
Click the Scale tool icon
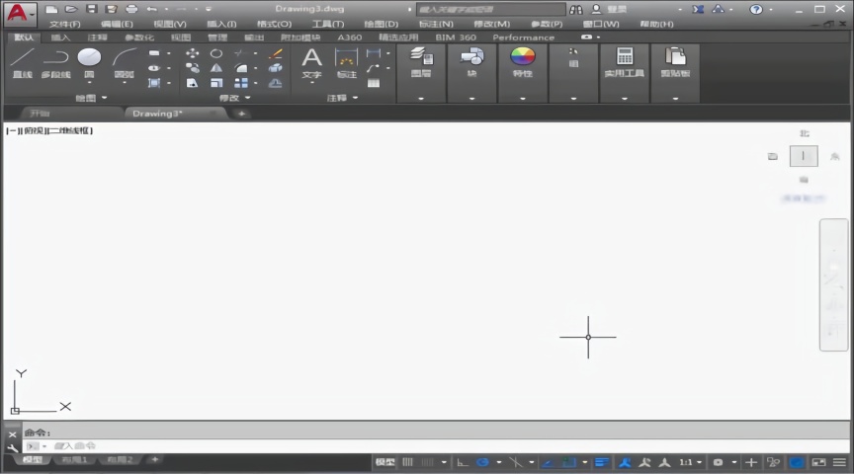point(216,83)
